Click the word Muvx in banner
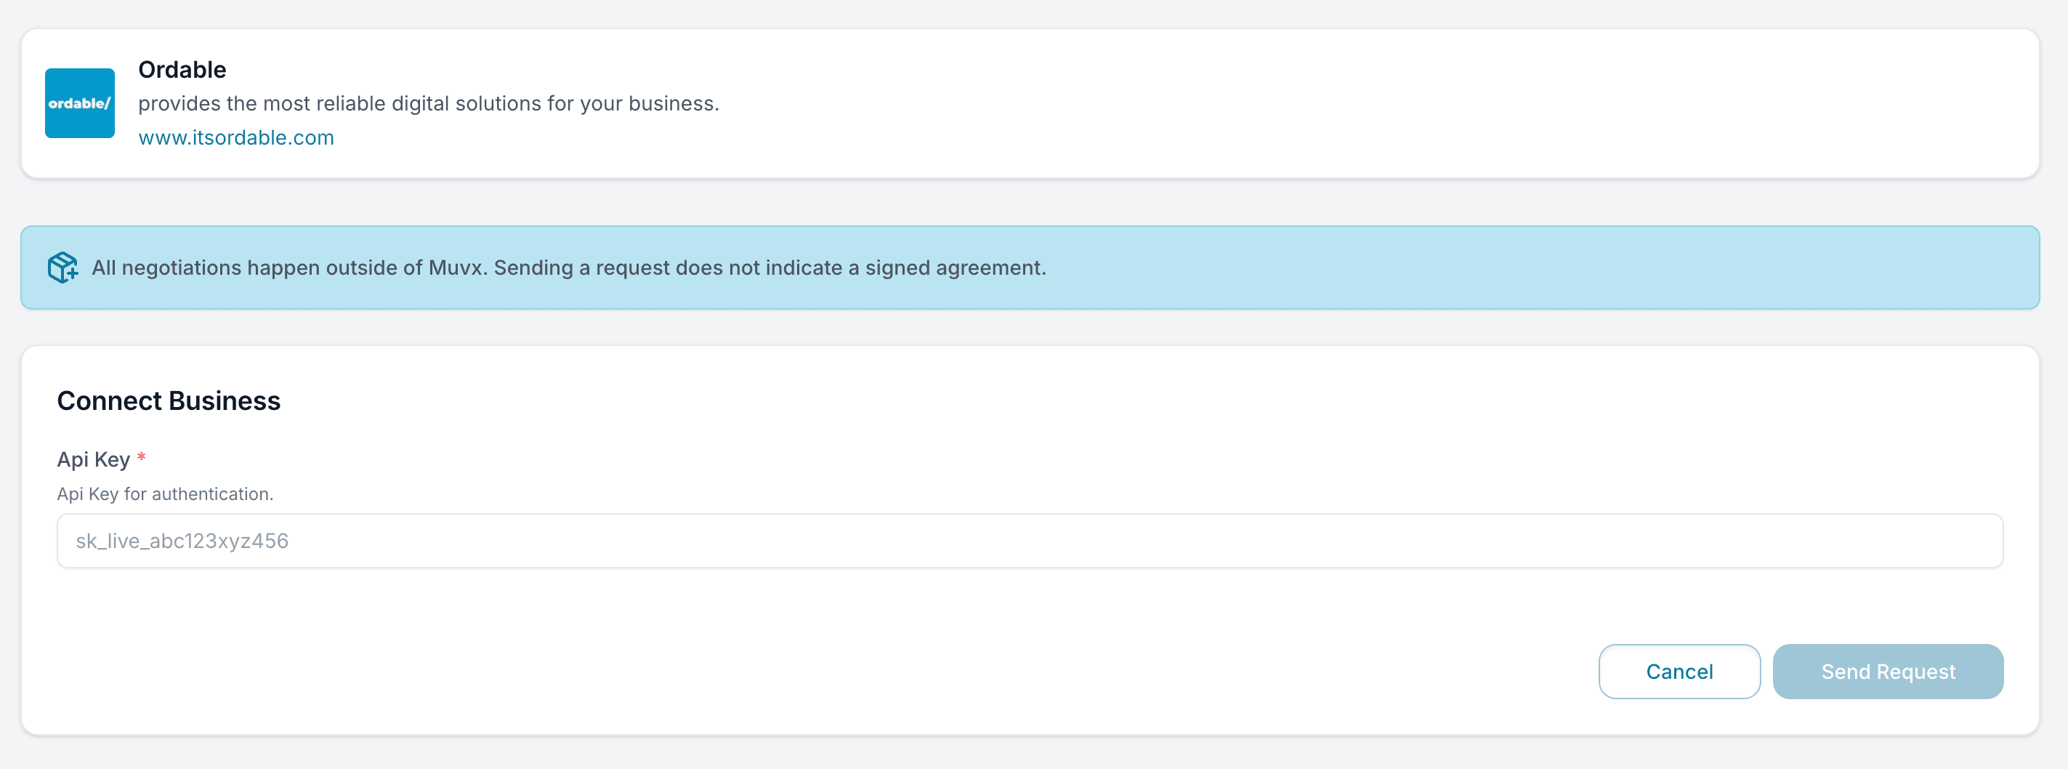Image resolution: width=2068 pixels, height=769 pixels. [456, 267]
